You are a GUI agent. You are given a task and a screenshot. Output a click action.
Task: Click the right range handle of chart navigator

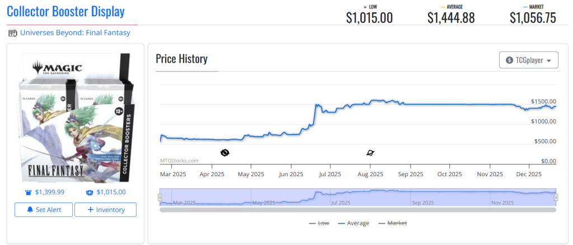[556, 197]
